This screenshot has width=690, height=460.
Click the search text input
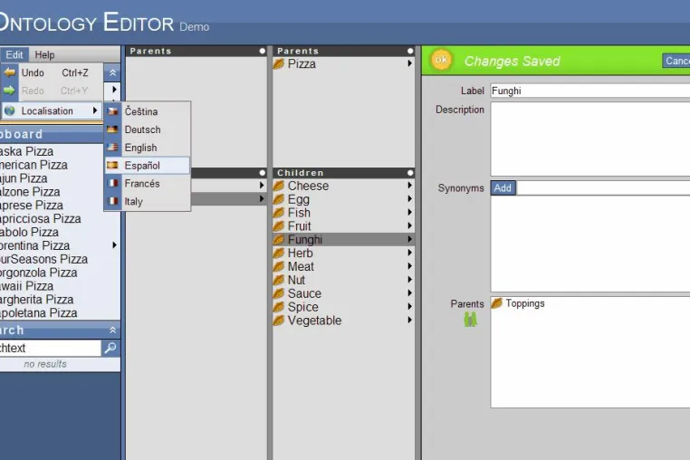coord(50,348)
